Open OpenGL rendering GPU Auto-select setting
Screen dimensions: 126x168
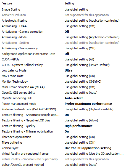coord(74,98)
